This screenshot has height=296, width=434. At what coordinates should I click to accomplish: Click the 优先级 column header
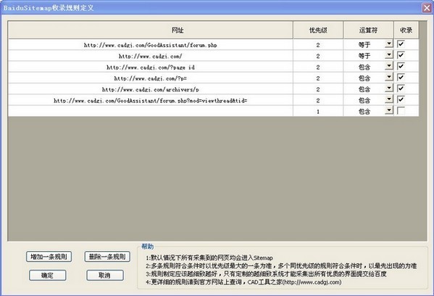(x=318, y=30)
